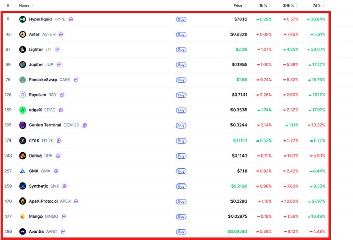Click the Derive coin logo
The image size is (353, 240).
tap(22, 156)
